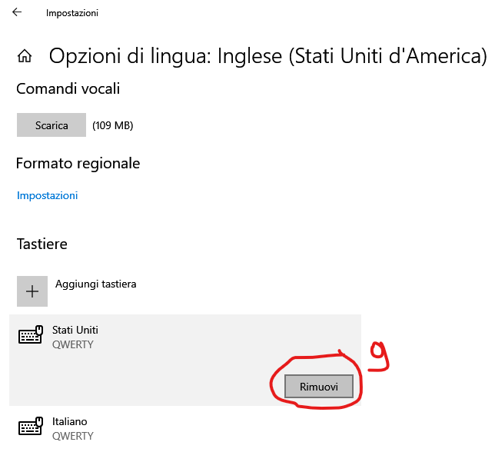Open Impostazioni link under Formato regionale
The image size is (495, 462).
[x=47, y=195]
